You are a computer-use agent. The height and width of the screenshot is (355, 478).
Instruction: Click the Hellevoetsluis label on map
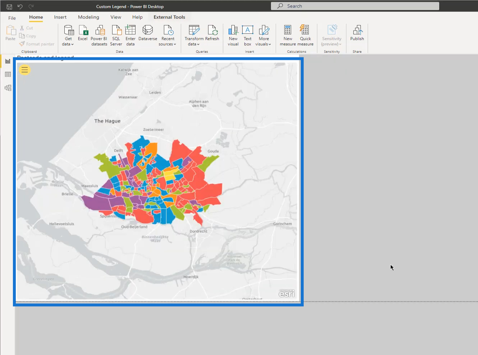tap(62, 224)
